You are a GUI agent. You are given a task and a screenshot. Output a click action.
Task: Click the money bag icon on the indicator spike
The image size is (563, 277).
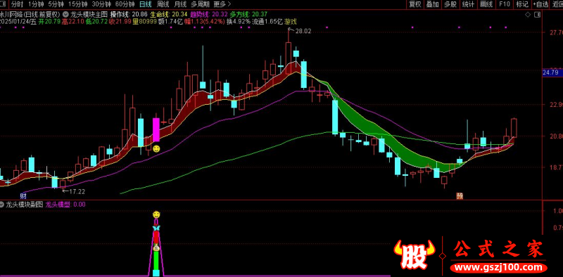156,247
